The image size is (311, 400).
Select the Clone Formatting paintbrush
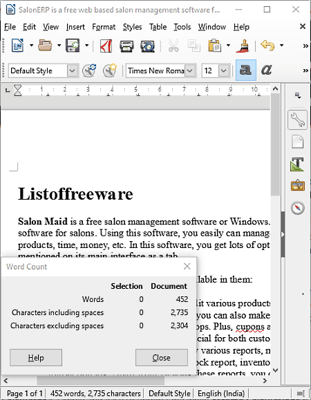click(243, 46)
